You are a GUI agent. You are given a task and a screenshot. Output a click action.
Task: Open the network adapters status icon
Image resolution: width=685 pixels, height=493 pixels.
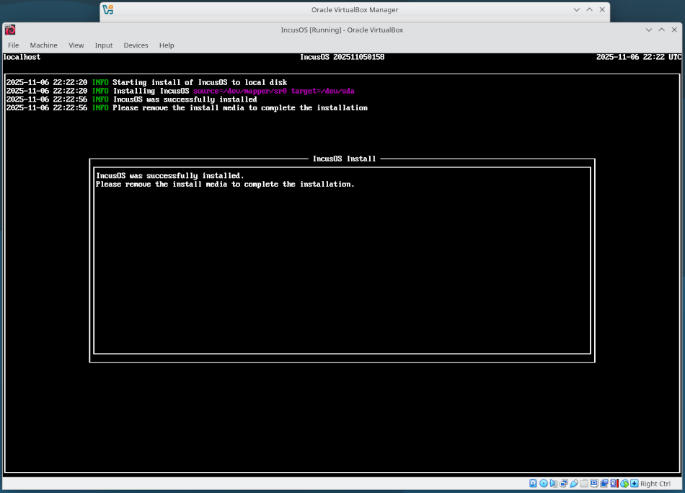(564, 483)
